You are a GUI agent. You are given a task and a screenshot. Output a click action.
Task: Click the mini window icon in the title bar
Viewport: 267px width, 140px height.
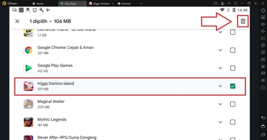pyautogui.click(x=236, y=3)
